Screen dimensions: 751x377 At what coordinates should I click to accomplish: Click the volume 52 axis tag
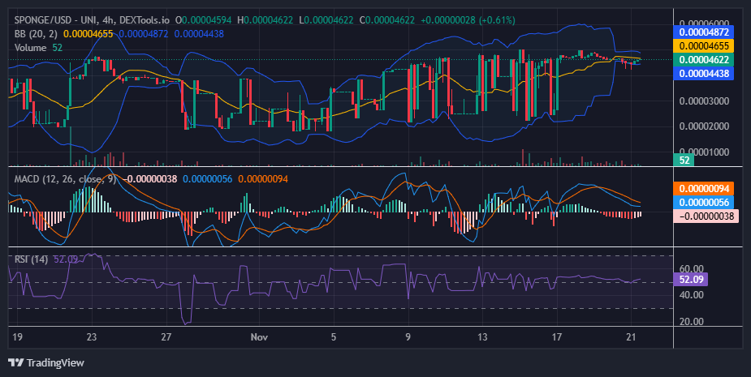684,160
